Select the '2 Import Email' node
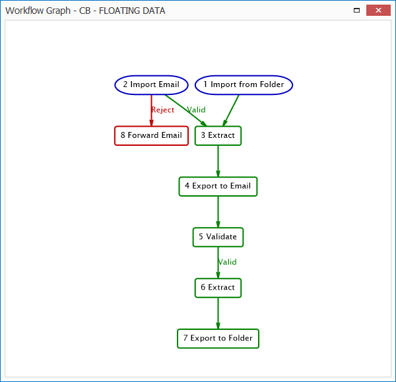 [151, 85]
